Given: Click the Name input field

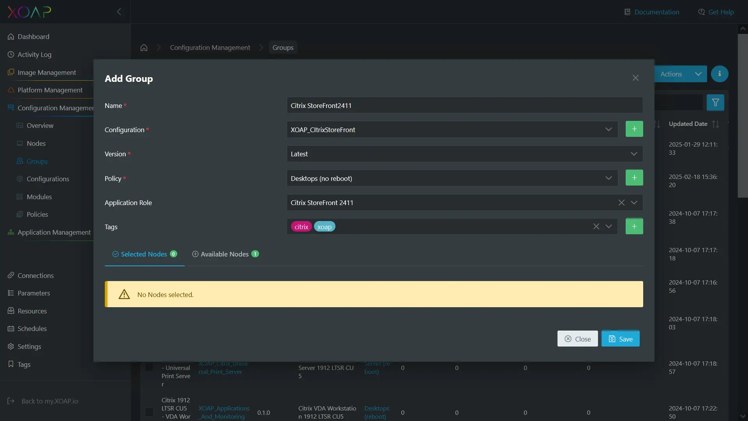Looking at the screenshot, I should click(464, 105).
